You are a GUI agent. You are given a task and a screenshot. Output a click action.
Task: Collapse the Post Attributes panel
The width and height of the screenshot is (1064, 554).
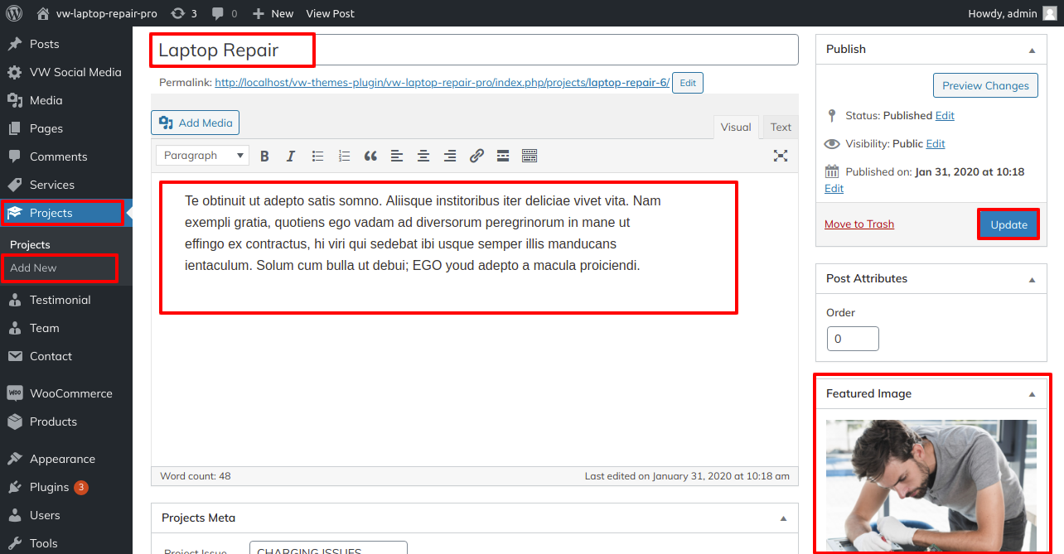click(x=1032, y=280)
